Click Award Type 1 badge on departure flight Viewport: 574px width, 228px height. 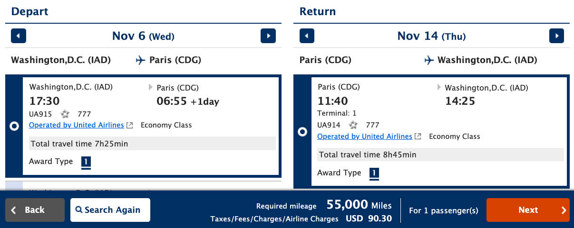(86, 162)
